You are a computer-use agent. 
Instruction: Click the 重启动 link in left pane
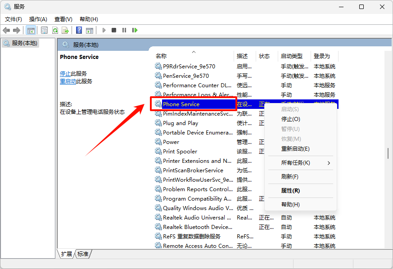pos(68,81)
